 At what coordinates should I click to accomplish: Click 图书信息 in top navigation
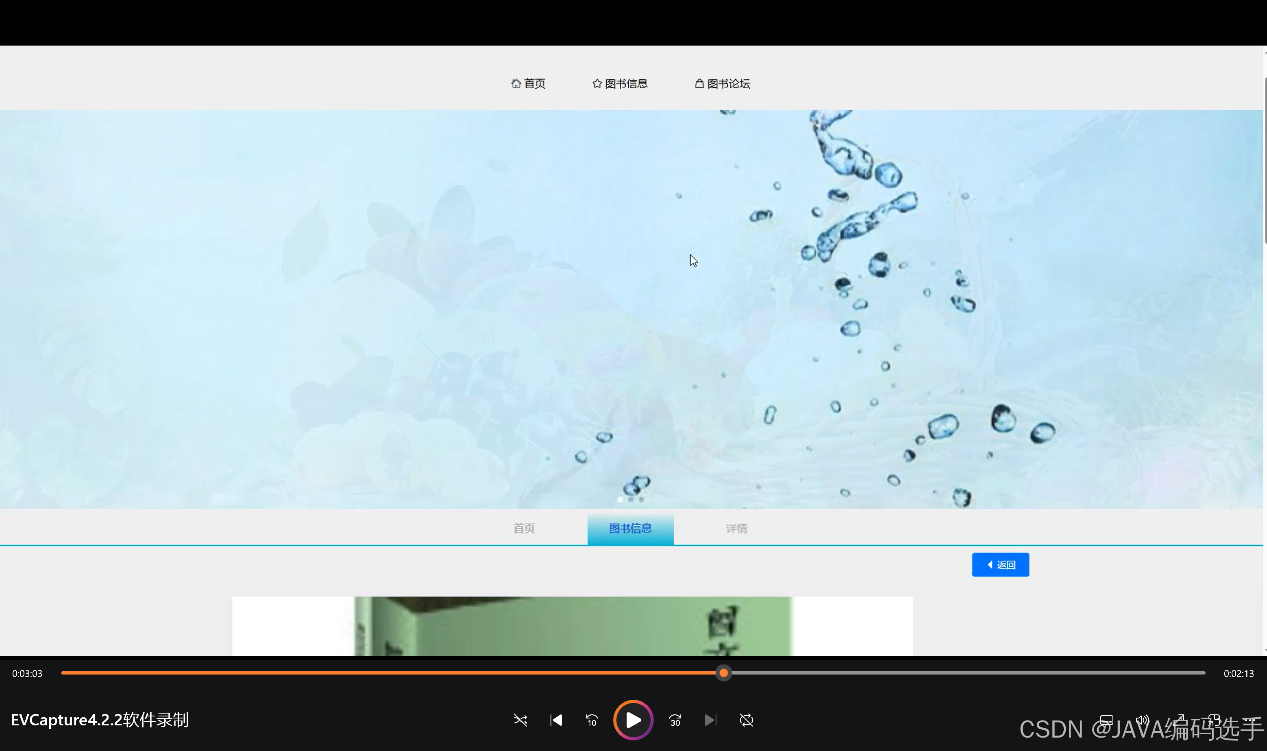620,83
